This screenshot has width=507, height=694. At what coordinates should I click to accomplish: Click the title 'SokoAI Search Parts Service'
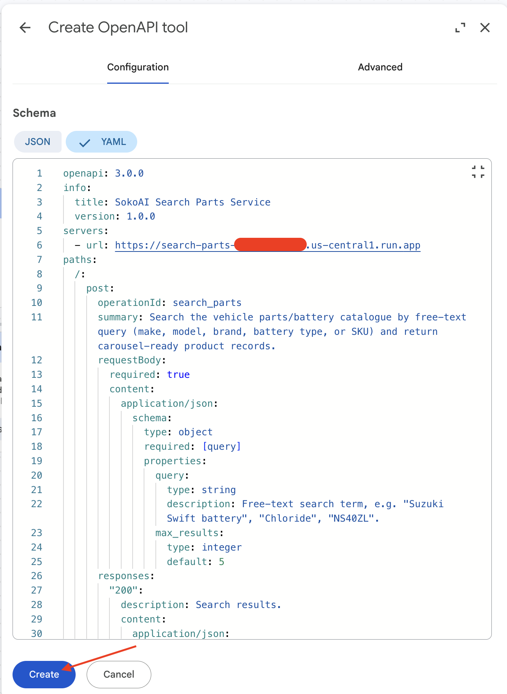193,202
